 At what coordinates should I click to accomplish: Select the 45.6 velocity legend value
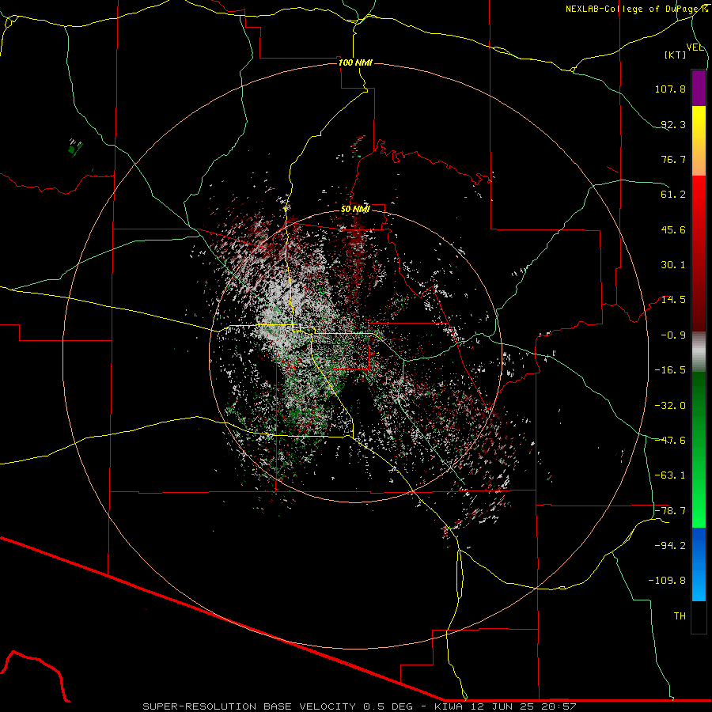pos(673,229)
